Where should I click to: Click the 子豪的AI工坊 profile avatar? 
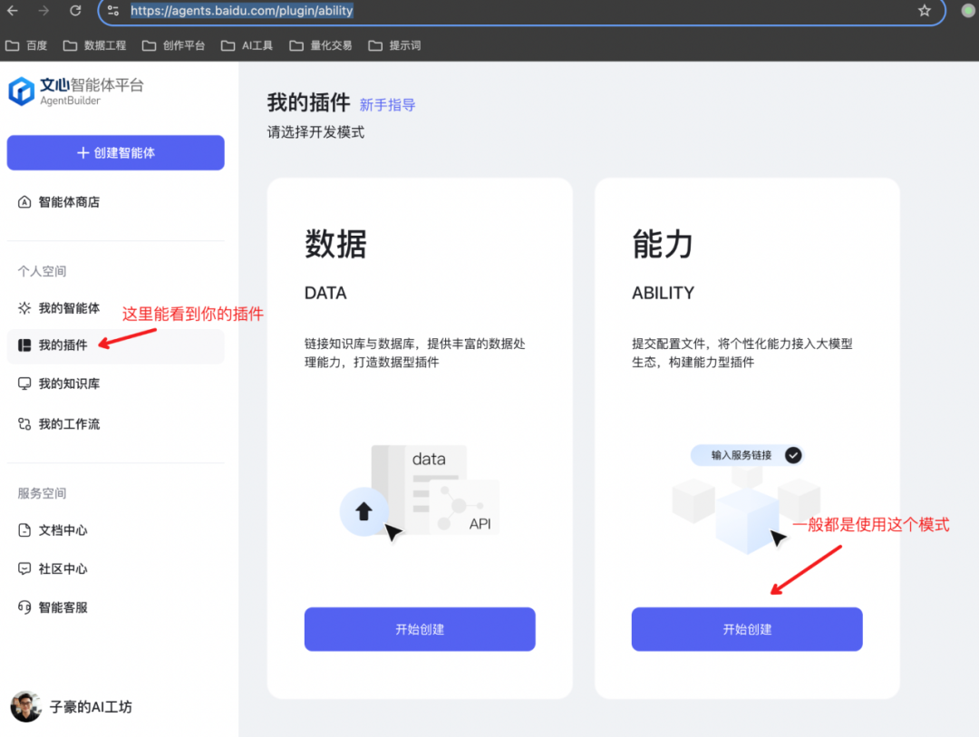coord(25,706)
